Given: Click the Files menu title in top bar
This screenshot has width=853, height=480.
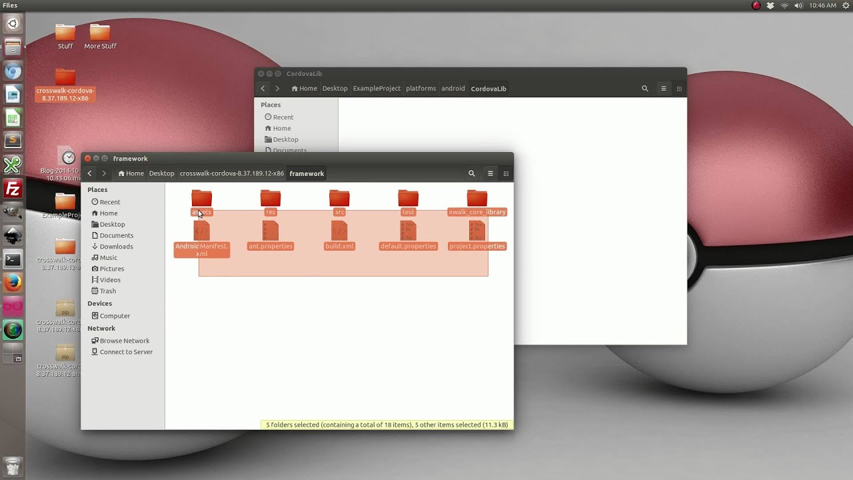Looking at the screenshot, I should [10, 5].
